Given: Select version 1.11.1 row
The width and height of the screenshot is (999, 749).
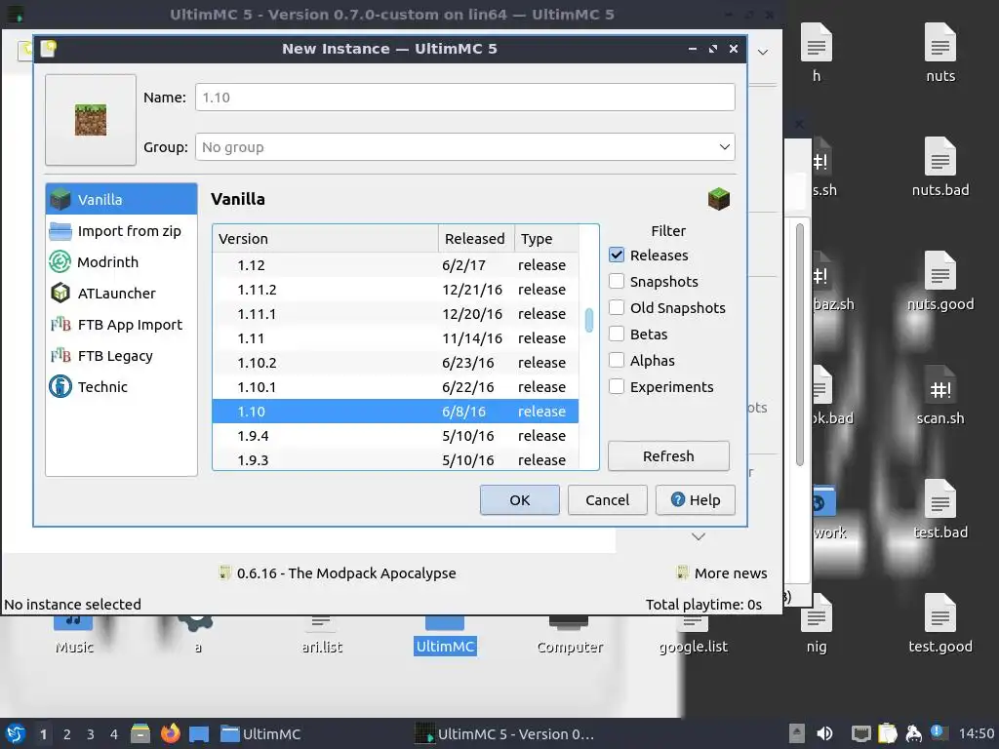Looking at the screenshot, I should coord(396,314).
